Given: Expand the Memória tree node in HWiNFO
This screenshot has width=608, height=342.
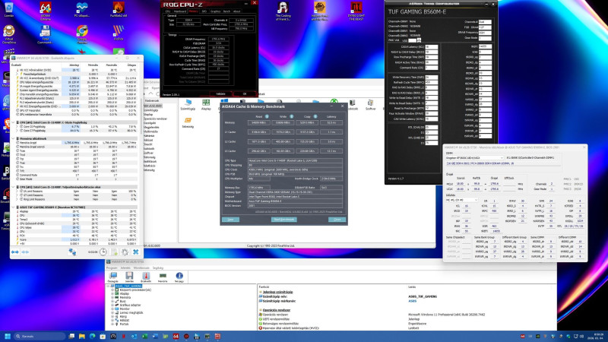Looking at the screenshot, I should point(112,297).
